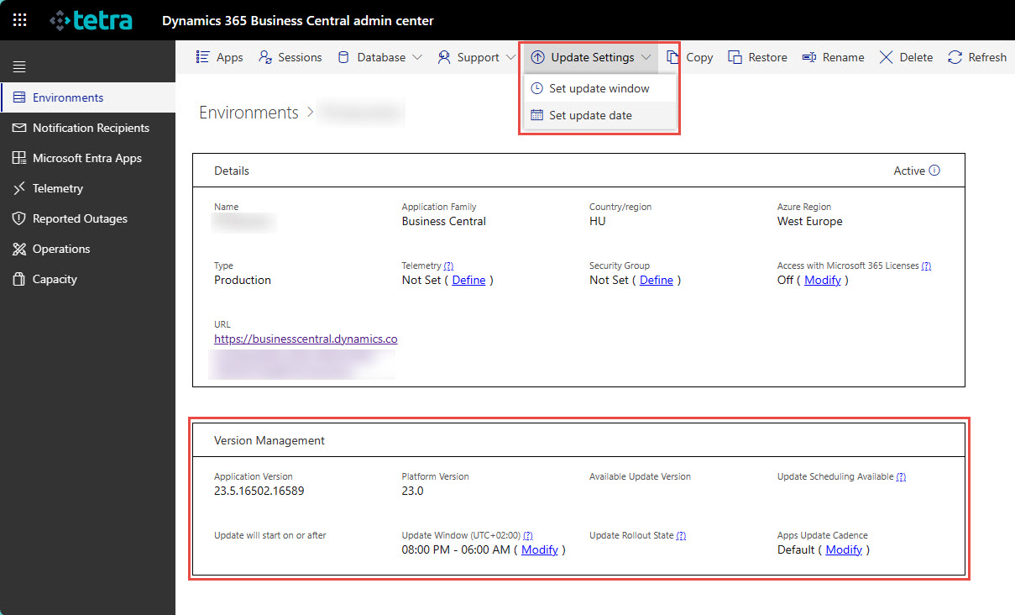Toggle the hamburger menu in the sidebar
Viewport: 1015px width, 615px height.
(x=18, y=66)
